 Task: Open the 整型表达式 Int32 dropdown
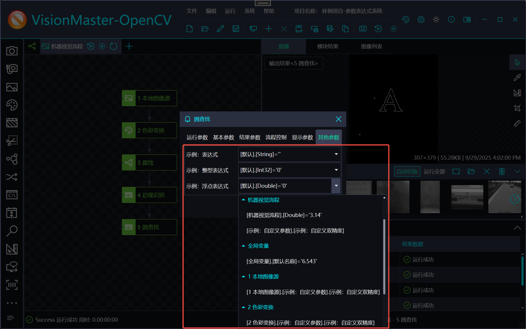(289, 170)
